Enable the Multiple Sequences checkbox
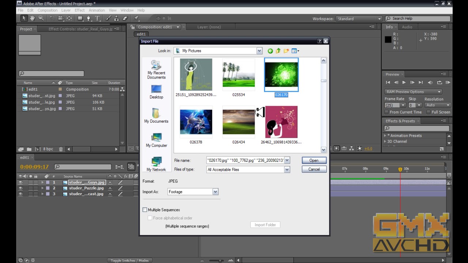Viewport: 468px width, 263px height. (x=145, y=210)
